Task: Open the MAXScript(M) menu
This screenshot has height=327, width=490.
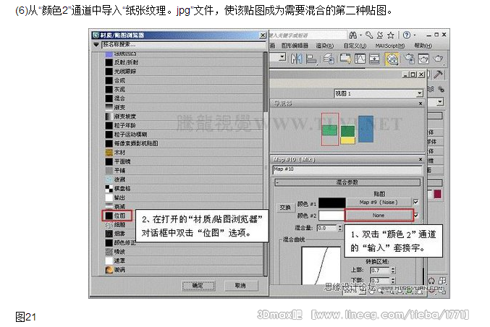Action: (x=389, y=46)
